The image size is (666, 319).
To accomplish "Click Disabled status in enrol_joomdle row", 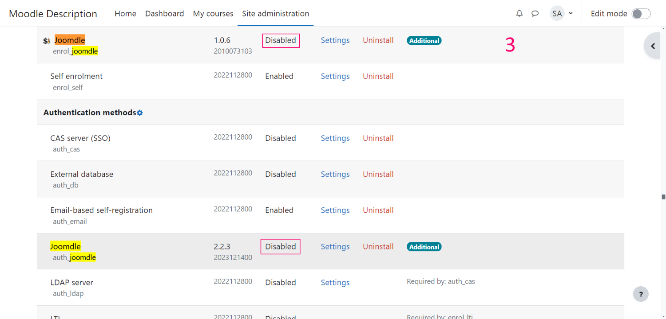I will click(x=281, y=40).
